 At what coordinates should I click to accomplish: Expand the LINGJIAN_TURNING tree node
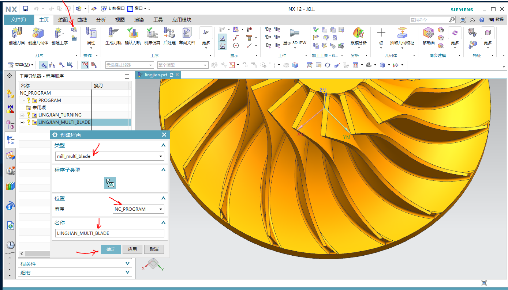22,115
